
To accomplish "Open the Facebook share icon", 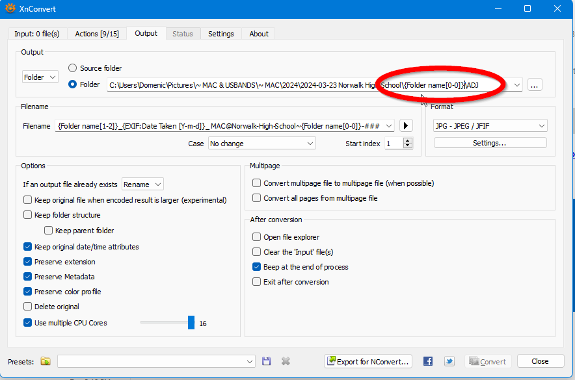I will [x=428, y=361].
